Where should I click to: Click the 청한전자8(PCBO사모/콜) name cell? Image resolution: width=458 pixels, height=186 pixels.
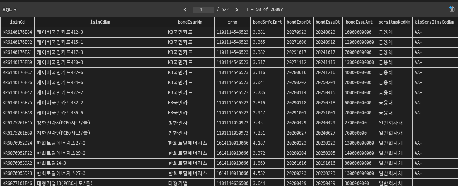coord(63,123)
